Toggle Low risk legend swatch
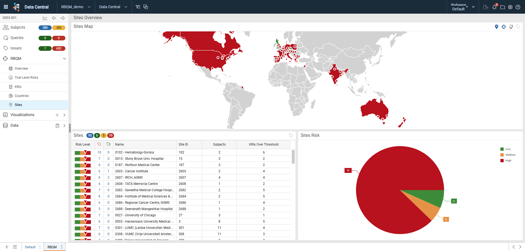 coord(502,149)
